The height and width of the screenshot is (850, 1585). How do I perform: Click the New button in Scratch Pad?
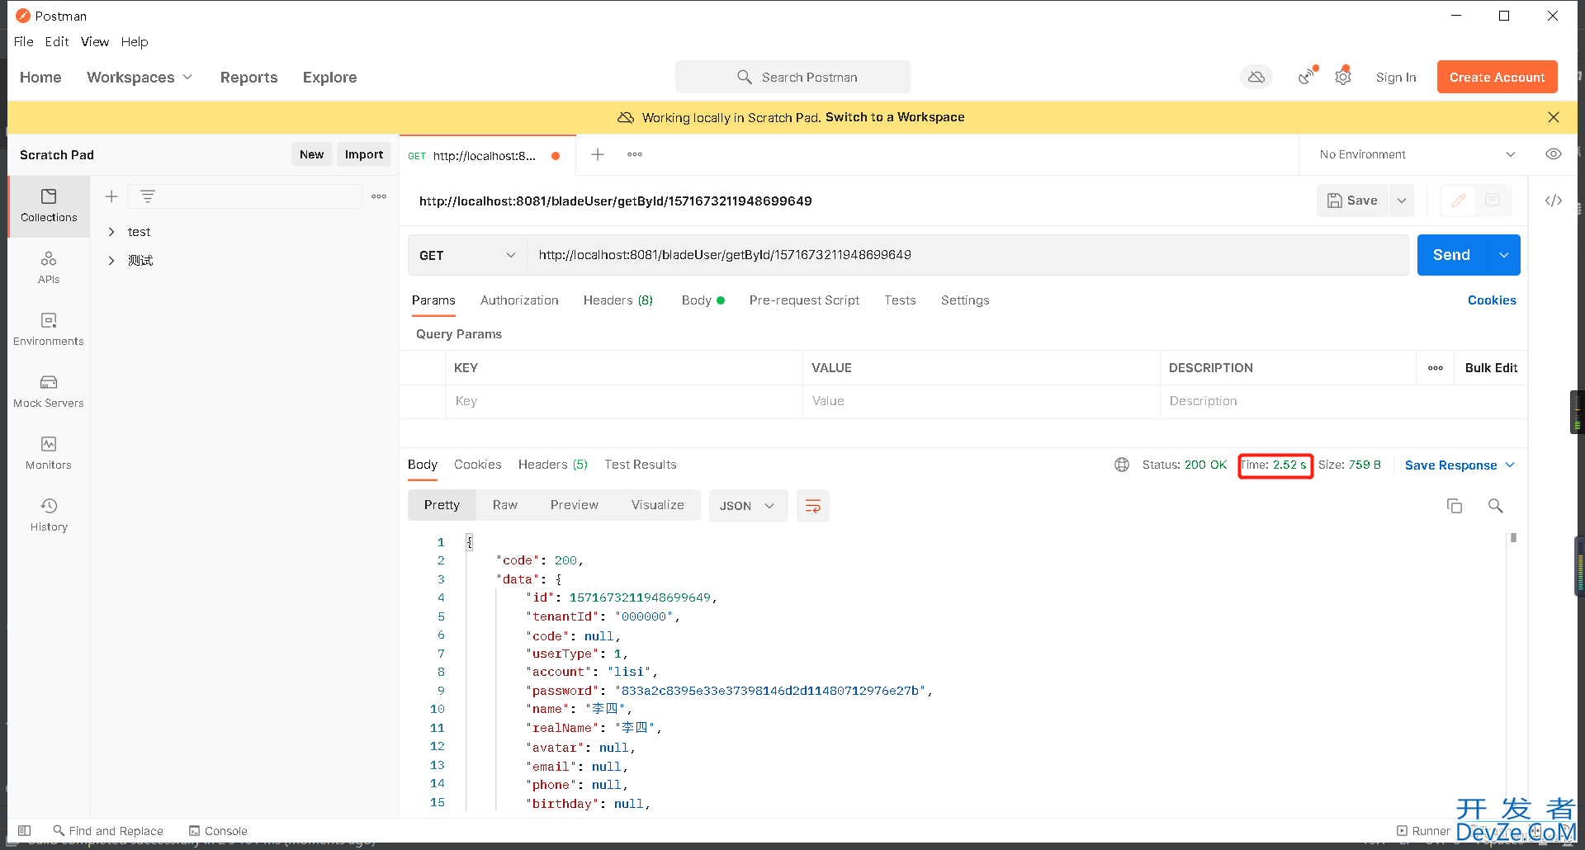pos(312,154)
